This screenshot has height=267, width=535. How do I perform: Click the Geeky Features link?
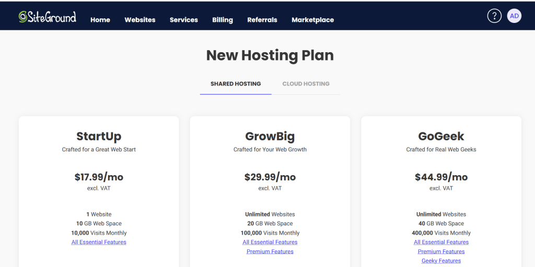(441, 261)
